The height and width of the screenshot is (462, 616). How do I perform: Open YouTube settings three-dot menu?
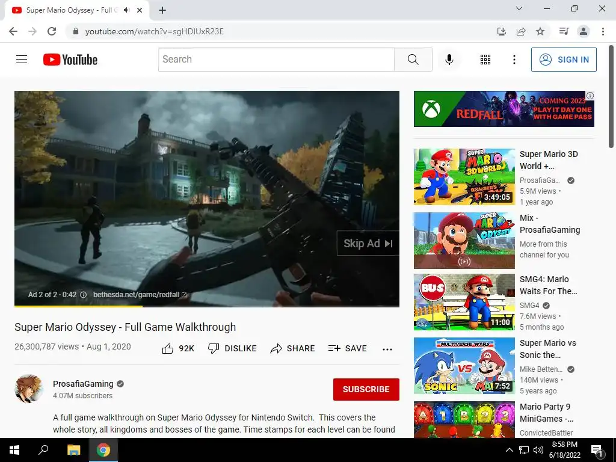(x=514, y=60)
